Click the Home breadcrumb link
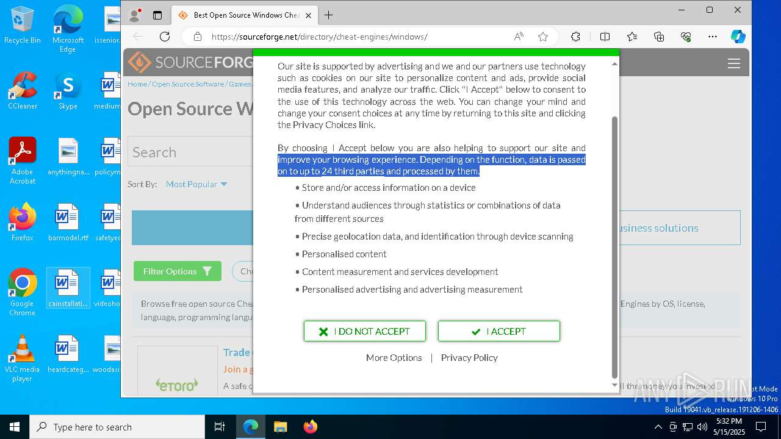The width and height of the screenshot is (781, 439). click(x=137, y=84)
